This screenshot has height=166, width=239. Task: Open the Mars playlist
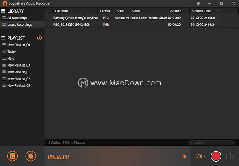(x=22, y=59)
